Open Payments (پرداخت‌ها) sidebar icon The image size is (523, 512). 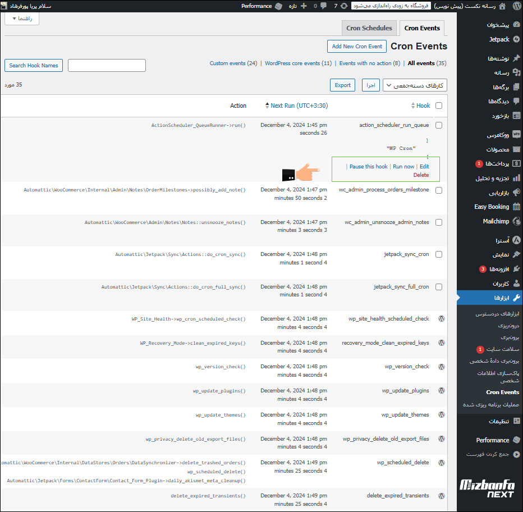(516, 163)
